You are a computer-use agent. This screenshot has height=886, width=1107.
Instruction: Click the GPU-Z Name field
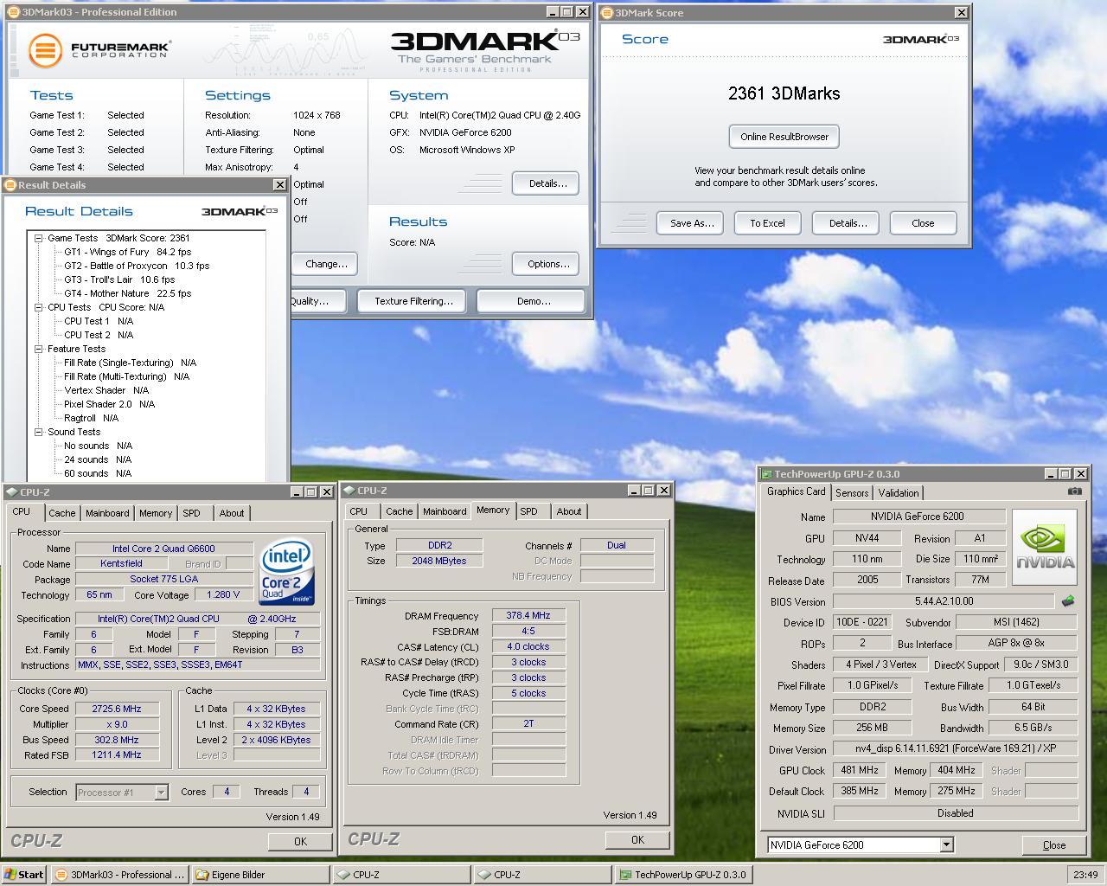pos(918,517)
